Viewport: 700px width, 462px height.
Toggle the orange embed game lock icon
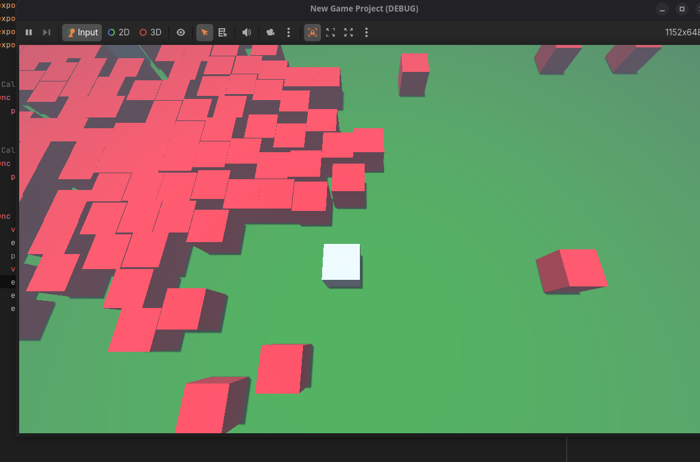313,32
